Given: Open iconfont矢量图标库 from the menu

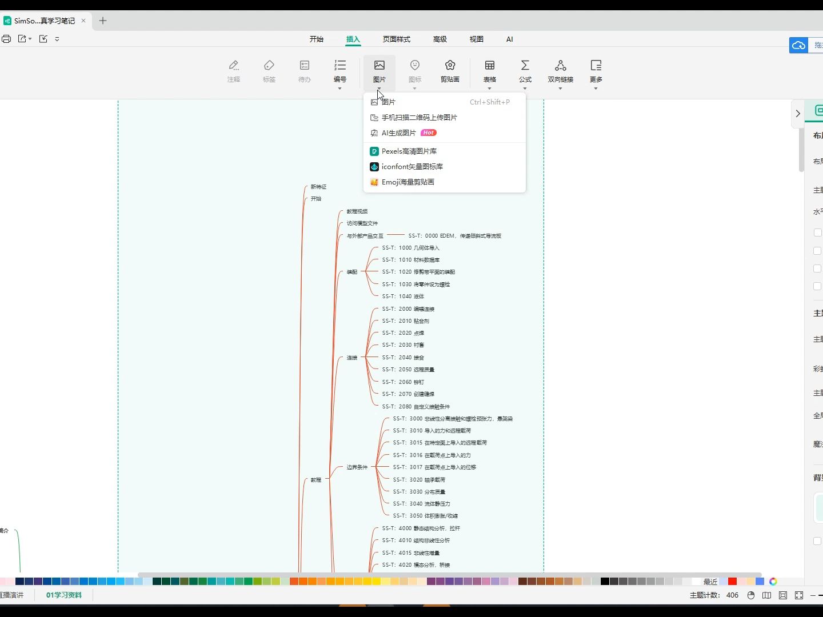Looking at the screenshot, I should (445, 167).
